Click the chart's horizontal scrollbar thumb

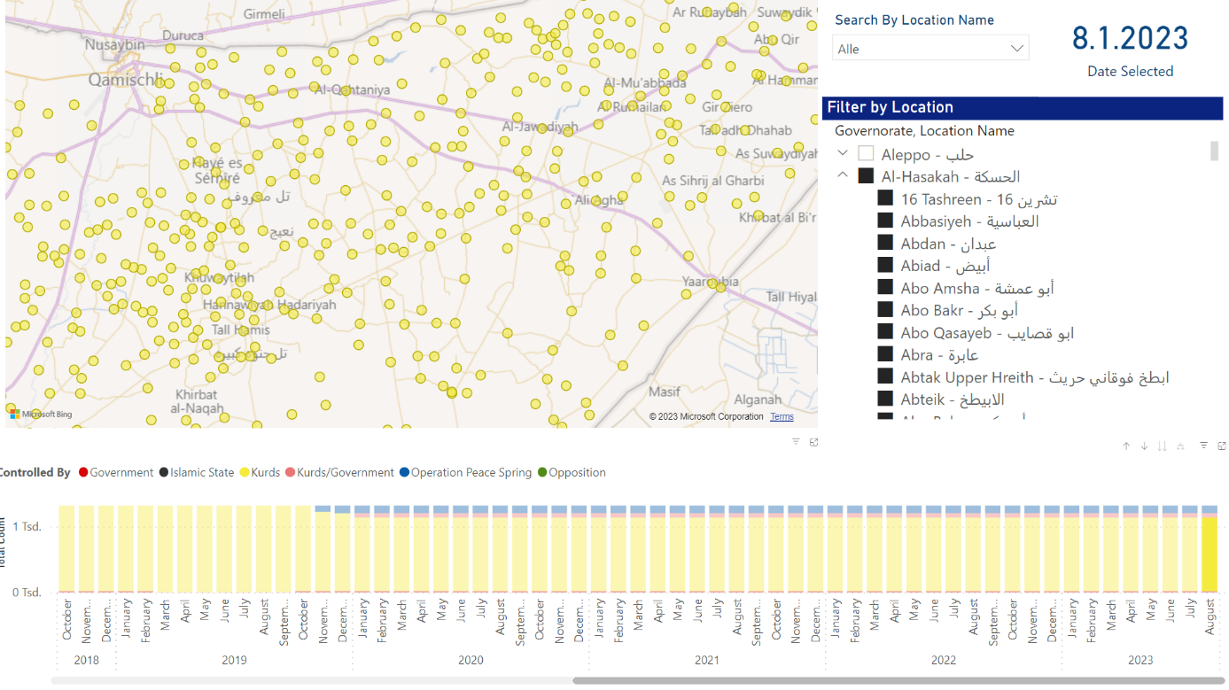898,680
